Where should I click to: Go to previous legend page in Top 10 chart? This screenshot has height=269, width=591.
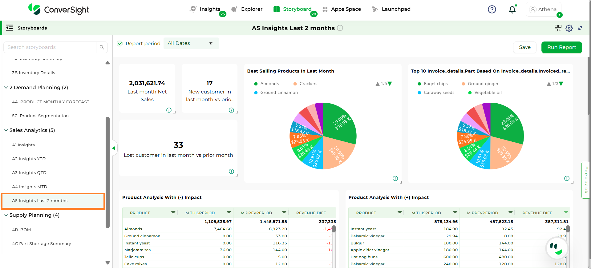click(549, 84)
